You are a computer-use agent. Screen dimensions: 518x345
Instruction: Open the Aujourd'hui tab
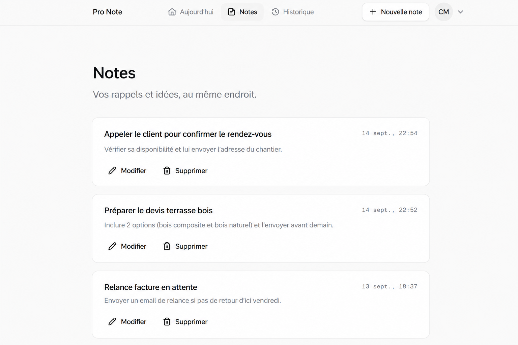click(x=191, y=12)
